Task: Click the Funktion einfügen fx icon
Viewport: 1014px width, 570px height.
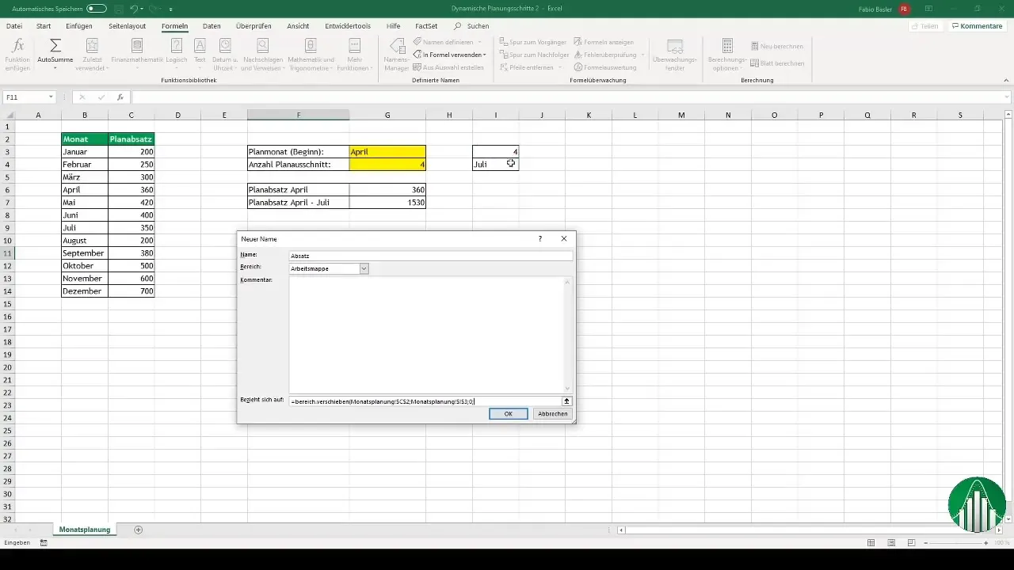Action: pyautogui.click(x=18, y=46)
